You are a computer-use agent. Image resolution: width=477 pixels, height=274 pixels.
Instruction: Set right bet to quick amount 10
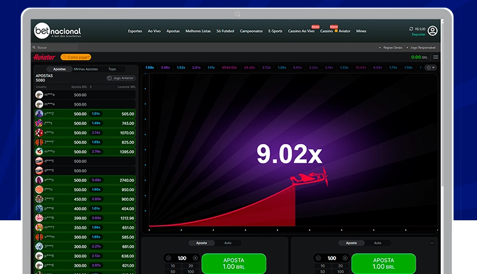coord(322,266)
